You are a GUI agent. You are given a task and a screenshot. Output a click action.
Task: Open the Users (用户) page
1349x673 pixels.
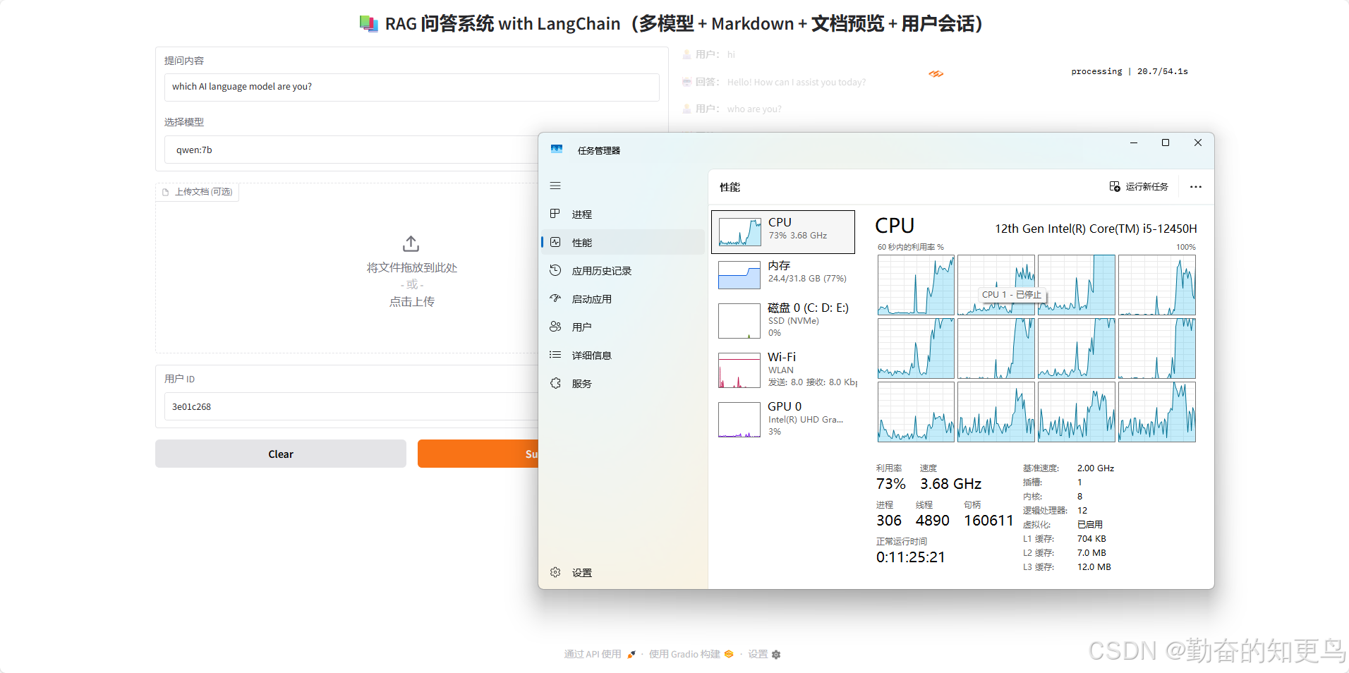tap(622, 327)
